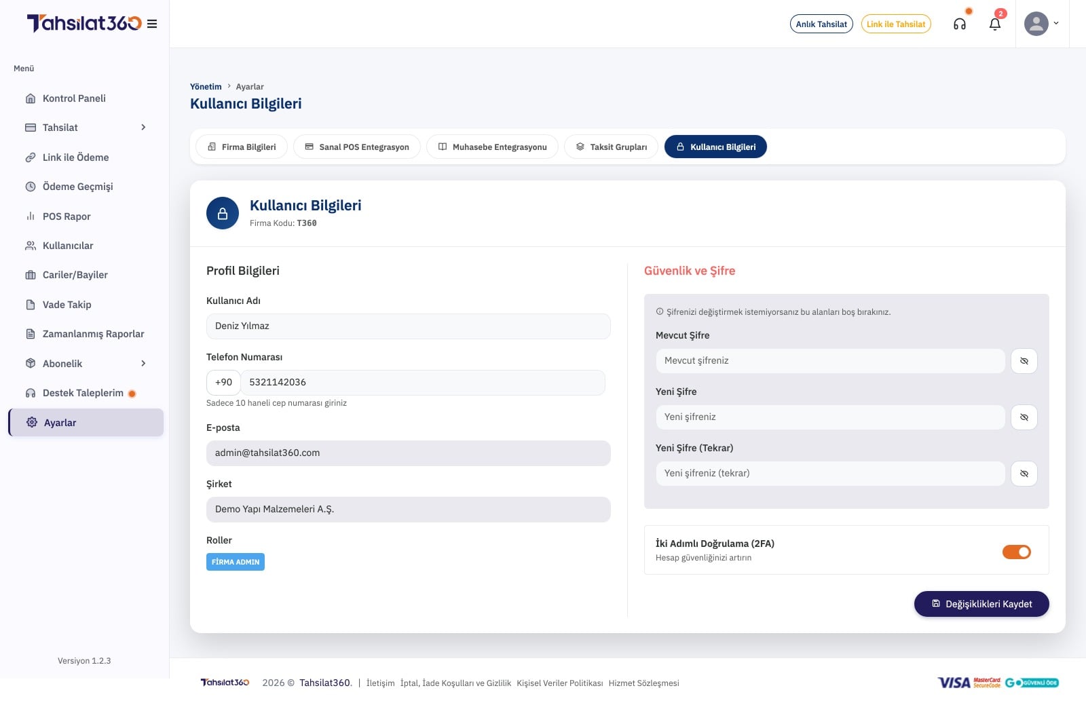Open the +90 country code selector
Viewport: 1086px width, 703px height.
coord(223,383)
